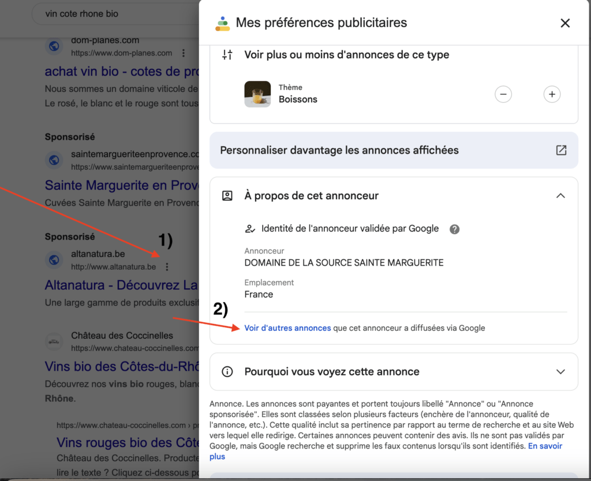This screenshot has height=481, width=591.
Task: Click the search field containing vin cote rhone bio
Action: [115, 14]
